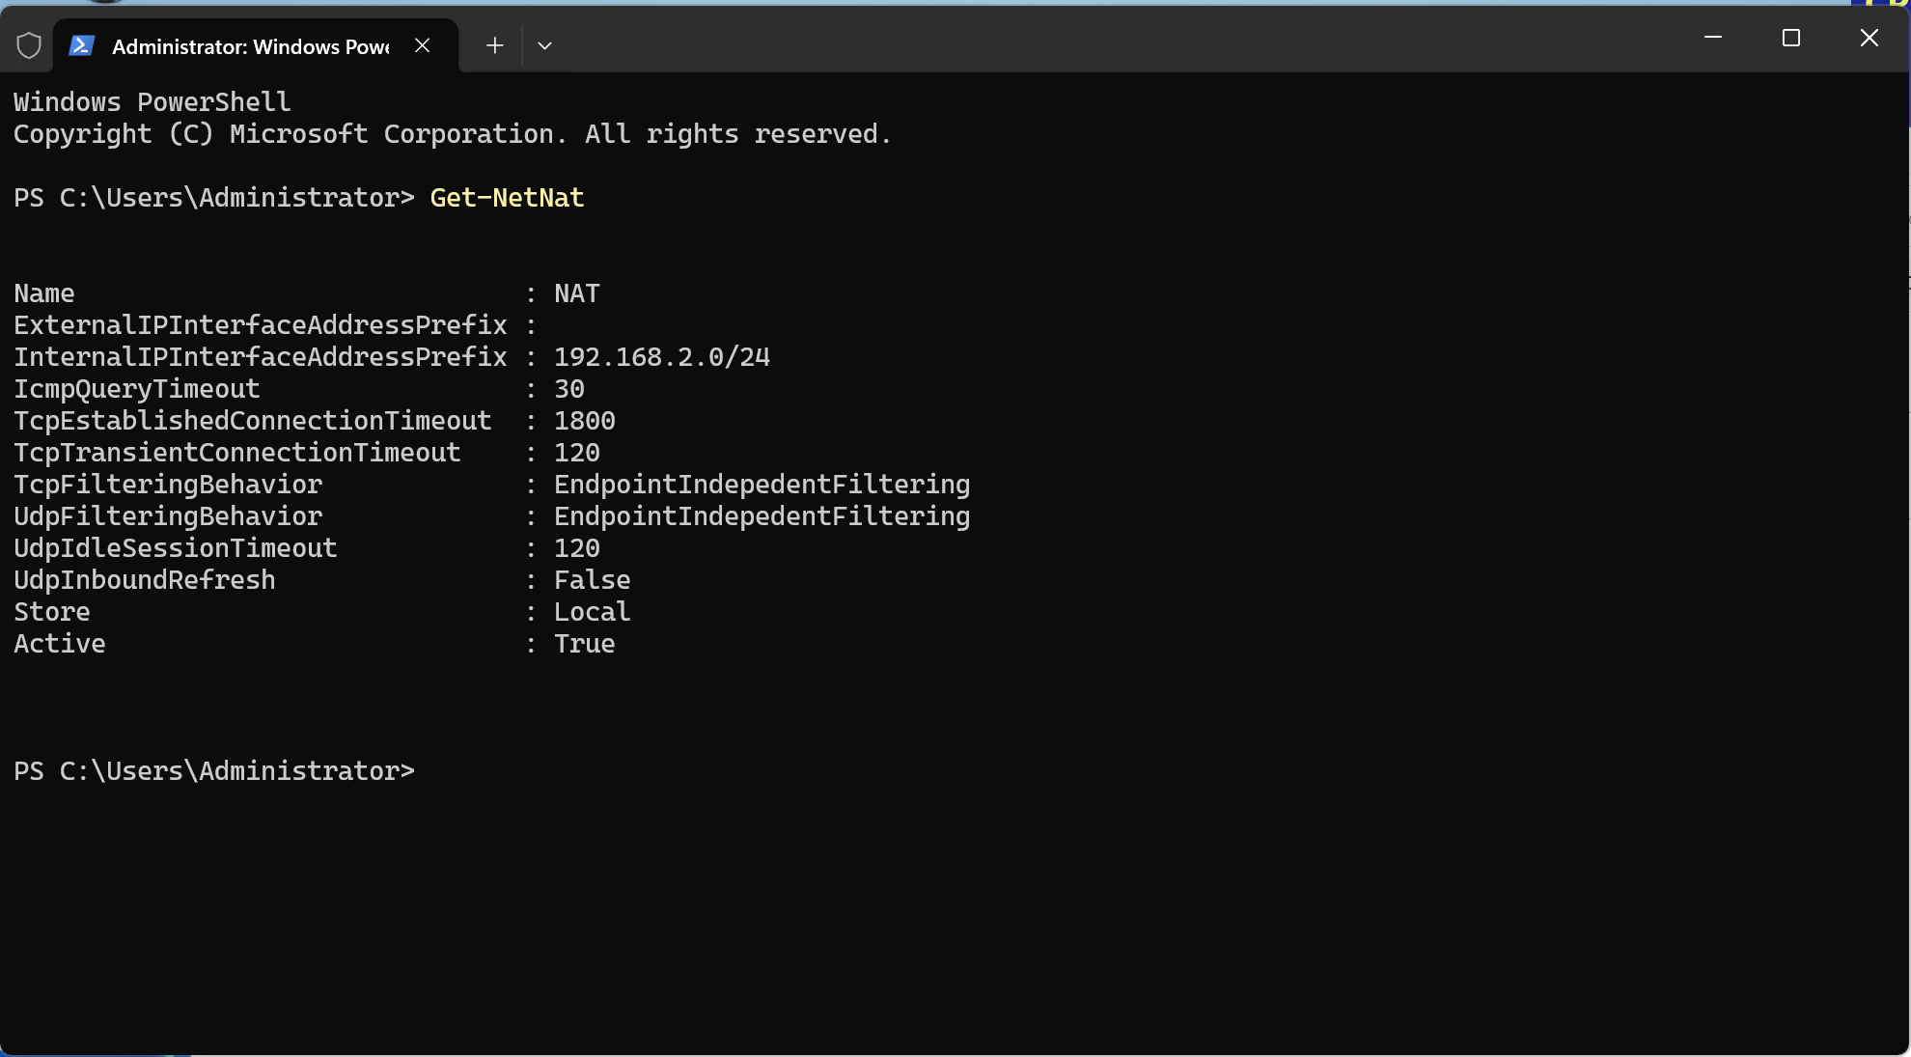Click the Get-NetNat command text
Screen dimensions: 1911x1057
pos(507,198)
